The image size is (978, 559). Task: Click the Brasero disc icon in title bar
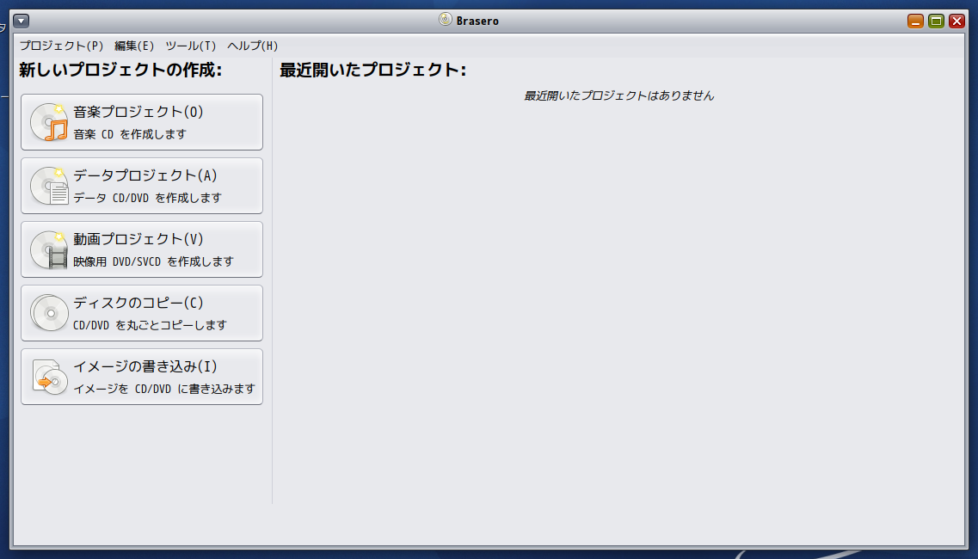click(445, 20)
